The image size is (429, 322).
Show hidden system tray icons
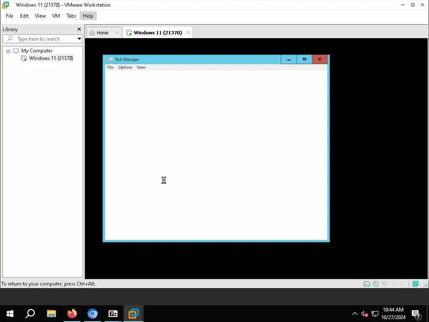coord(354,314)
